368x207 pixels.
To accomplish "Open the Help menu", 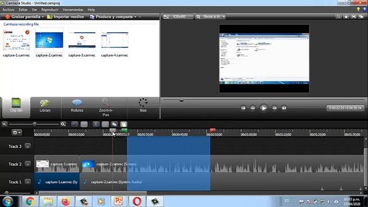I will click(x=91, y=10).
